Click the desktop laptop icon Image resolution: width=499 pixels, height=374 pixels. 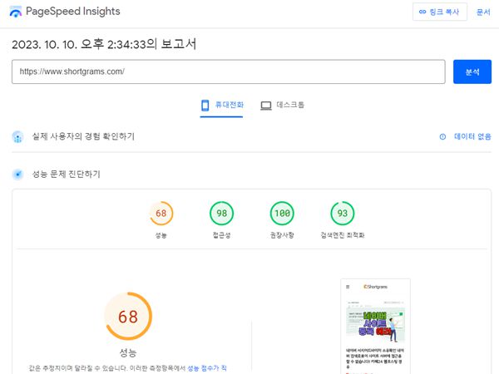coord(266,106)
